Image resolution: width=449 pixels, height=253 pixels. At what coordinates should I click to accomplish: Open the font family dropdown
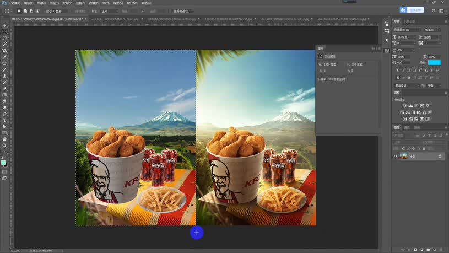[407, 30]
